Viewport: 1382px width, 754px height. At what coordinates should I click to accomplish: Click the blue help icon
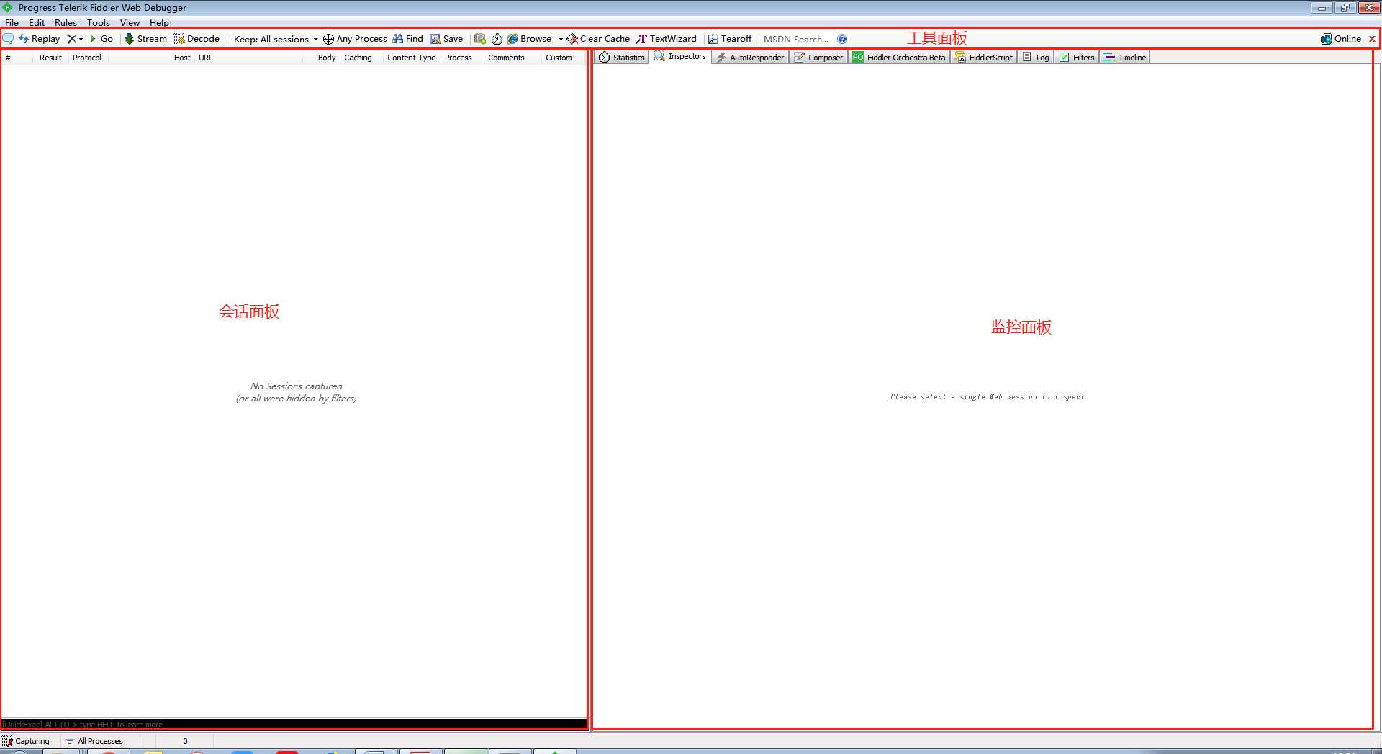[842, 39]
